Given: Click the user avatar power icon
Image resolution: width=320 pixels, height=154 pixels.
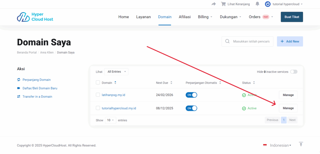Looking at the screenshot, I should (267, 4).
